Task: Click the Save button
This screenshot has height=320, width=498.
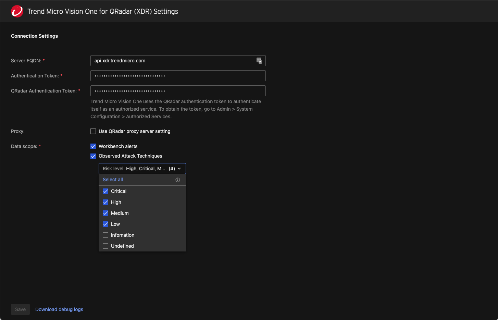Action: coord(20,309)
